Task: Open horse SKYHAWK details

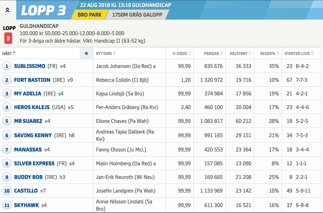Action: click(x=26, y=205)
